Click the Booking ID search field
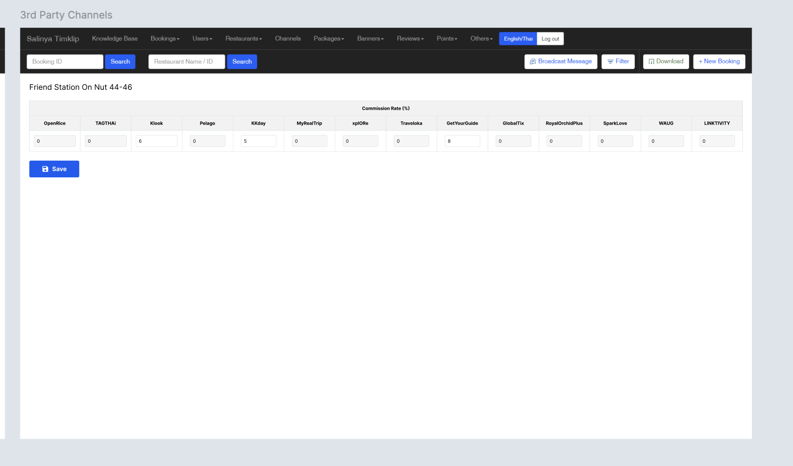The height and width of the screenshot is (466, 793). click(65, 62)
